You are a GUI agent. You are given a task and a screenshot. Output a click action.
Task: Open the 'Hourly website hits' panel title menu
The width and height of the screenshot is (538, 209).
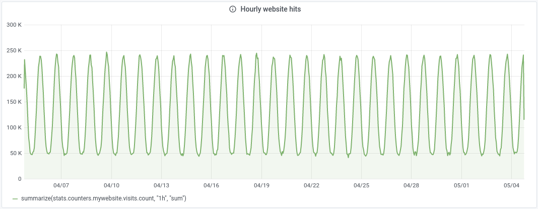point(271,9)
